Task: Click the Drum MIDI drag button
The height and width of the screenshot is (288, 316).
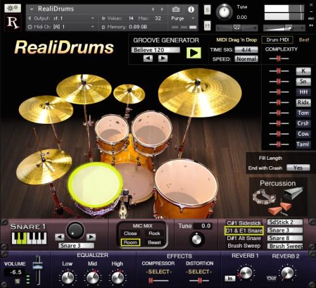Action: pos(277,40)
